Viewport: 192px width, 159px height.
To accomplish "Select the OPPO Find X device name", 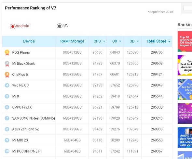I will (22, 107).
